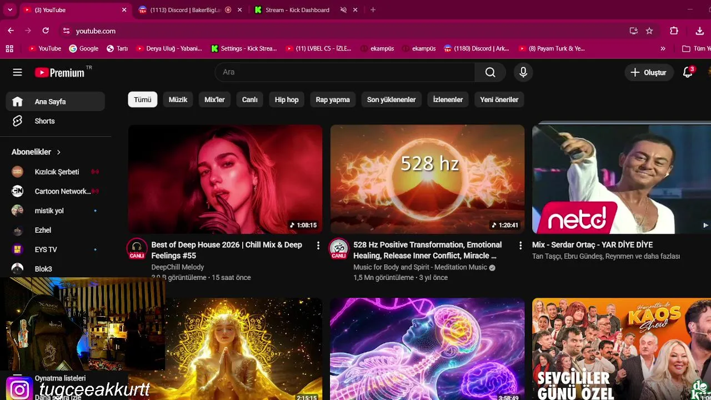Click into the Ara search field
Viewport: 711px width, 400px height.
pyautogui.click(x=344, y=72)
